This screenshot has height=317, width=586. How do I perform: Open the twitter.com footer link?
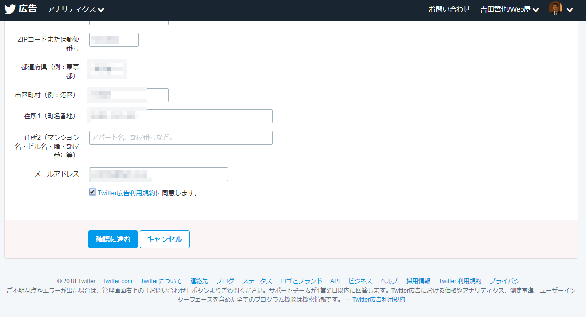(x=118, y=281)
